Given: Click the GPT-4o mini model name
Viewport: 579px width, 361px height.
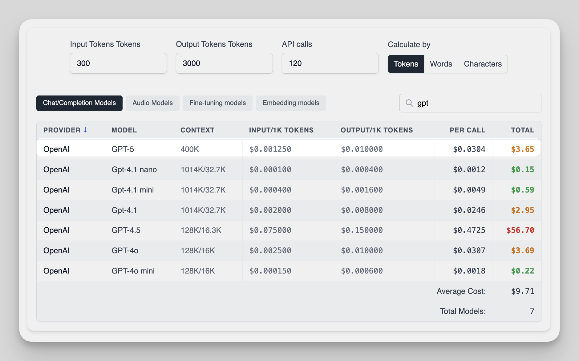Looking at the screenshot, I should click(x=133, y=271).
